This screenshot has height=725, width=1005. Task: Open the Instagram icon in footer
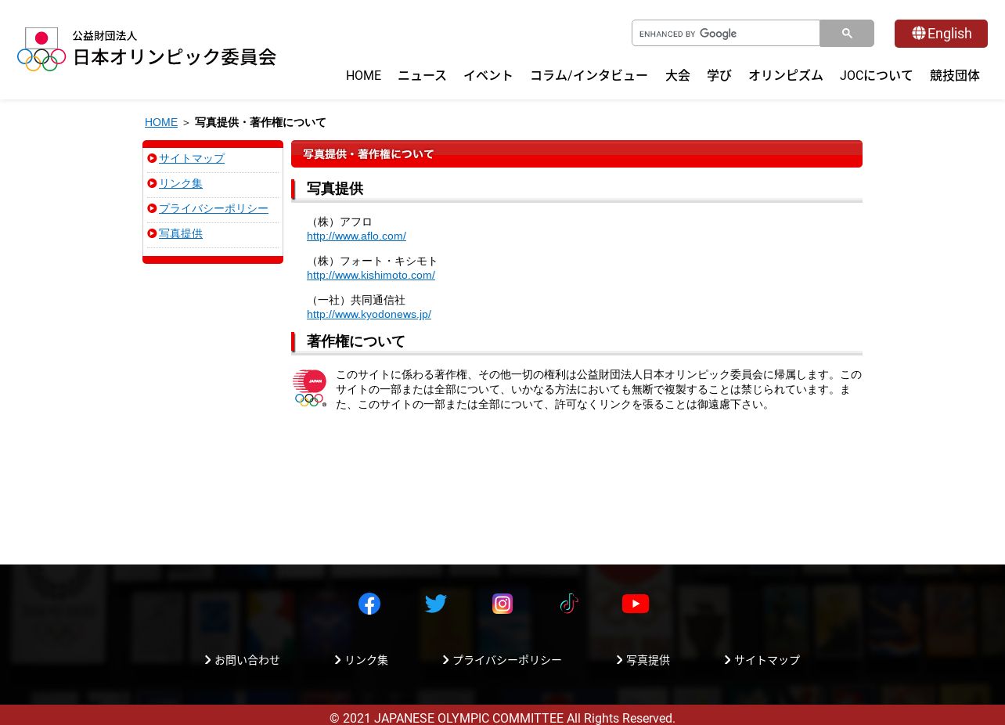[x=502, y=604]
